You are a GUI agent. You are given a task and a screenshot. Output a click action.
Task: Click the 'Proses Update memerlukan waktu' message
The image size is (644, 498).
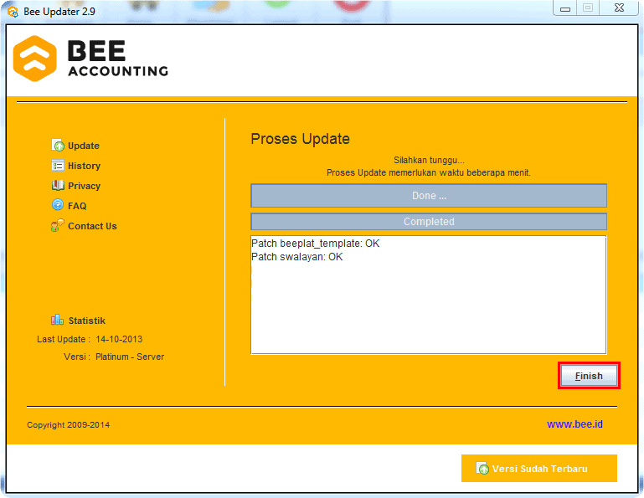coord(429,173)
